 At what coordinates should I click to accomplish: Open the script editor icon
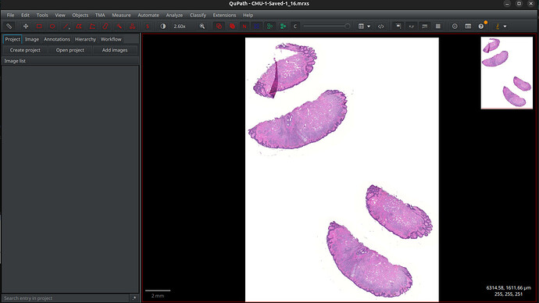(x=381, y=26)
